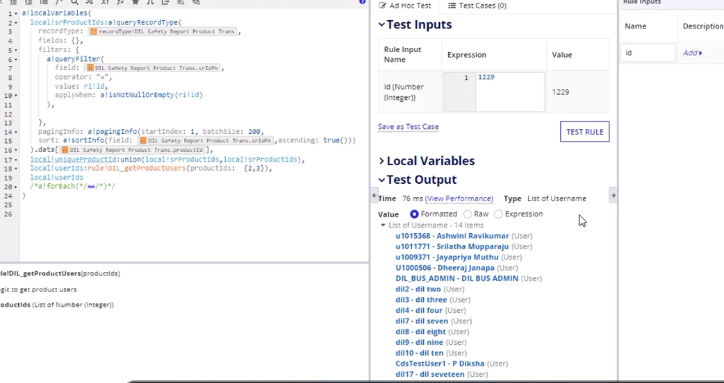Click the Name column header in Rule Inputs
This screenshot has width=724, height=383.
coord(635,26)
